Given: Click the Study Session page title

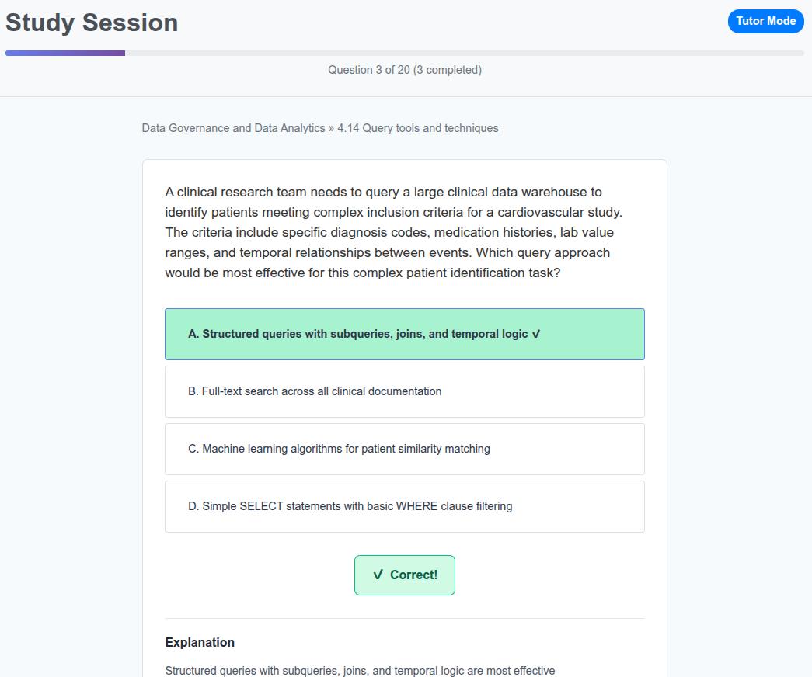Looking at the screenshot, I should click(x=92, y=23).
